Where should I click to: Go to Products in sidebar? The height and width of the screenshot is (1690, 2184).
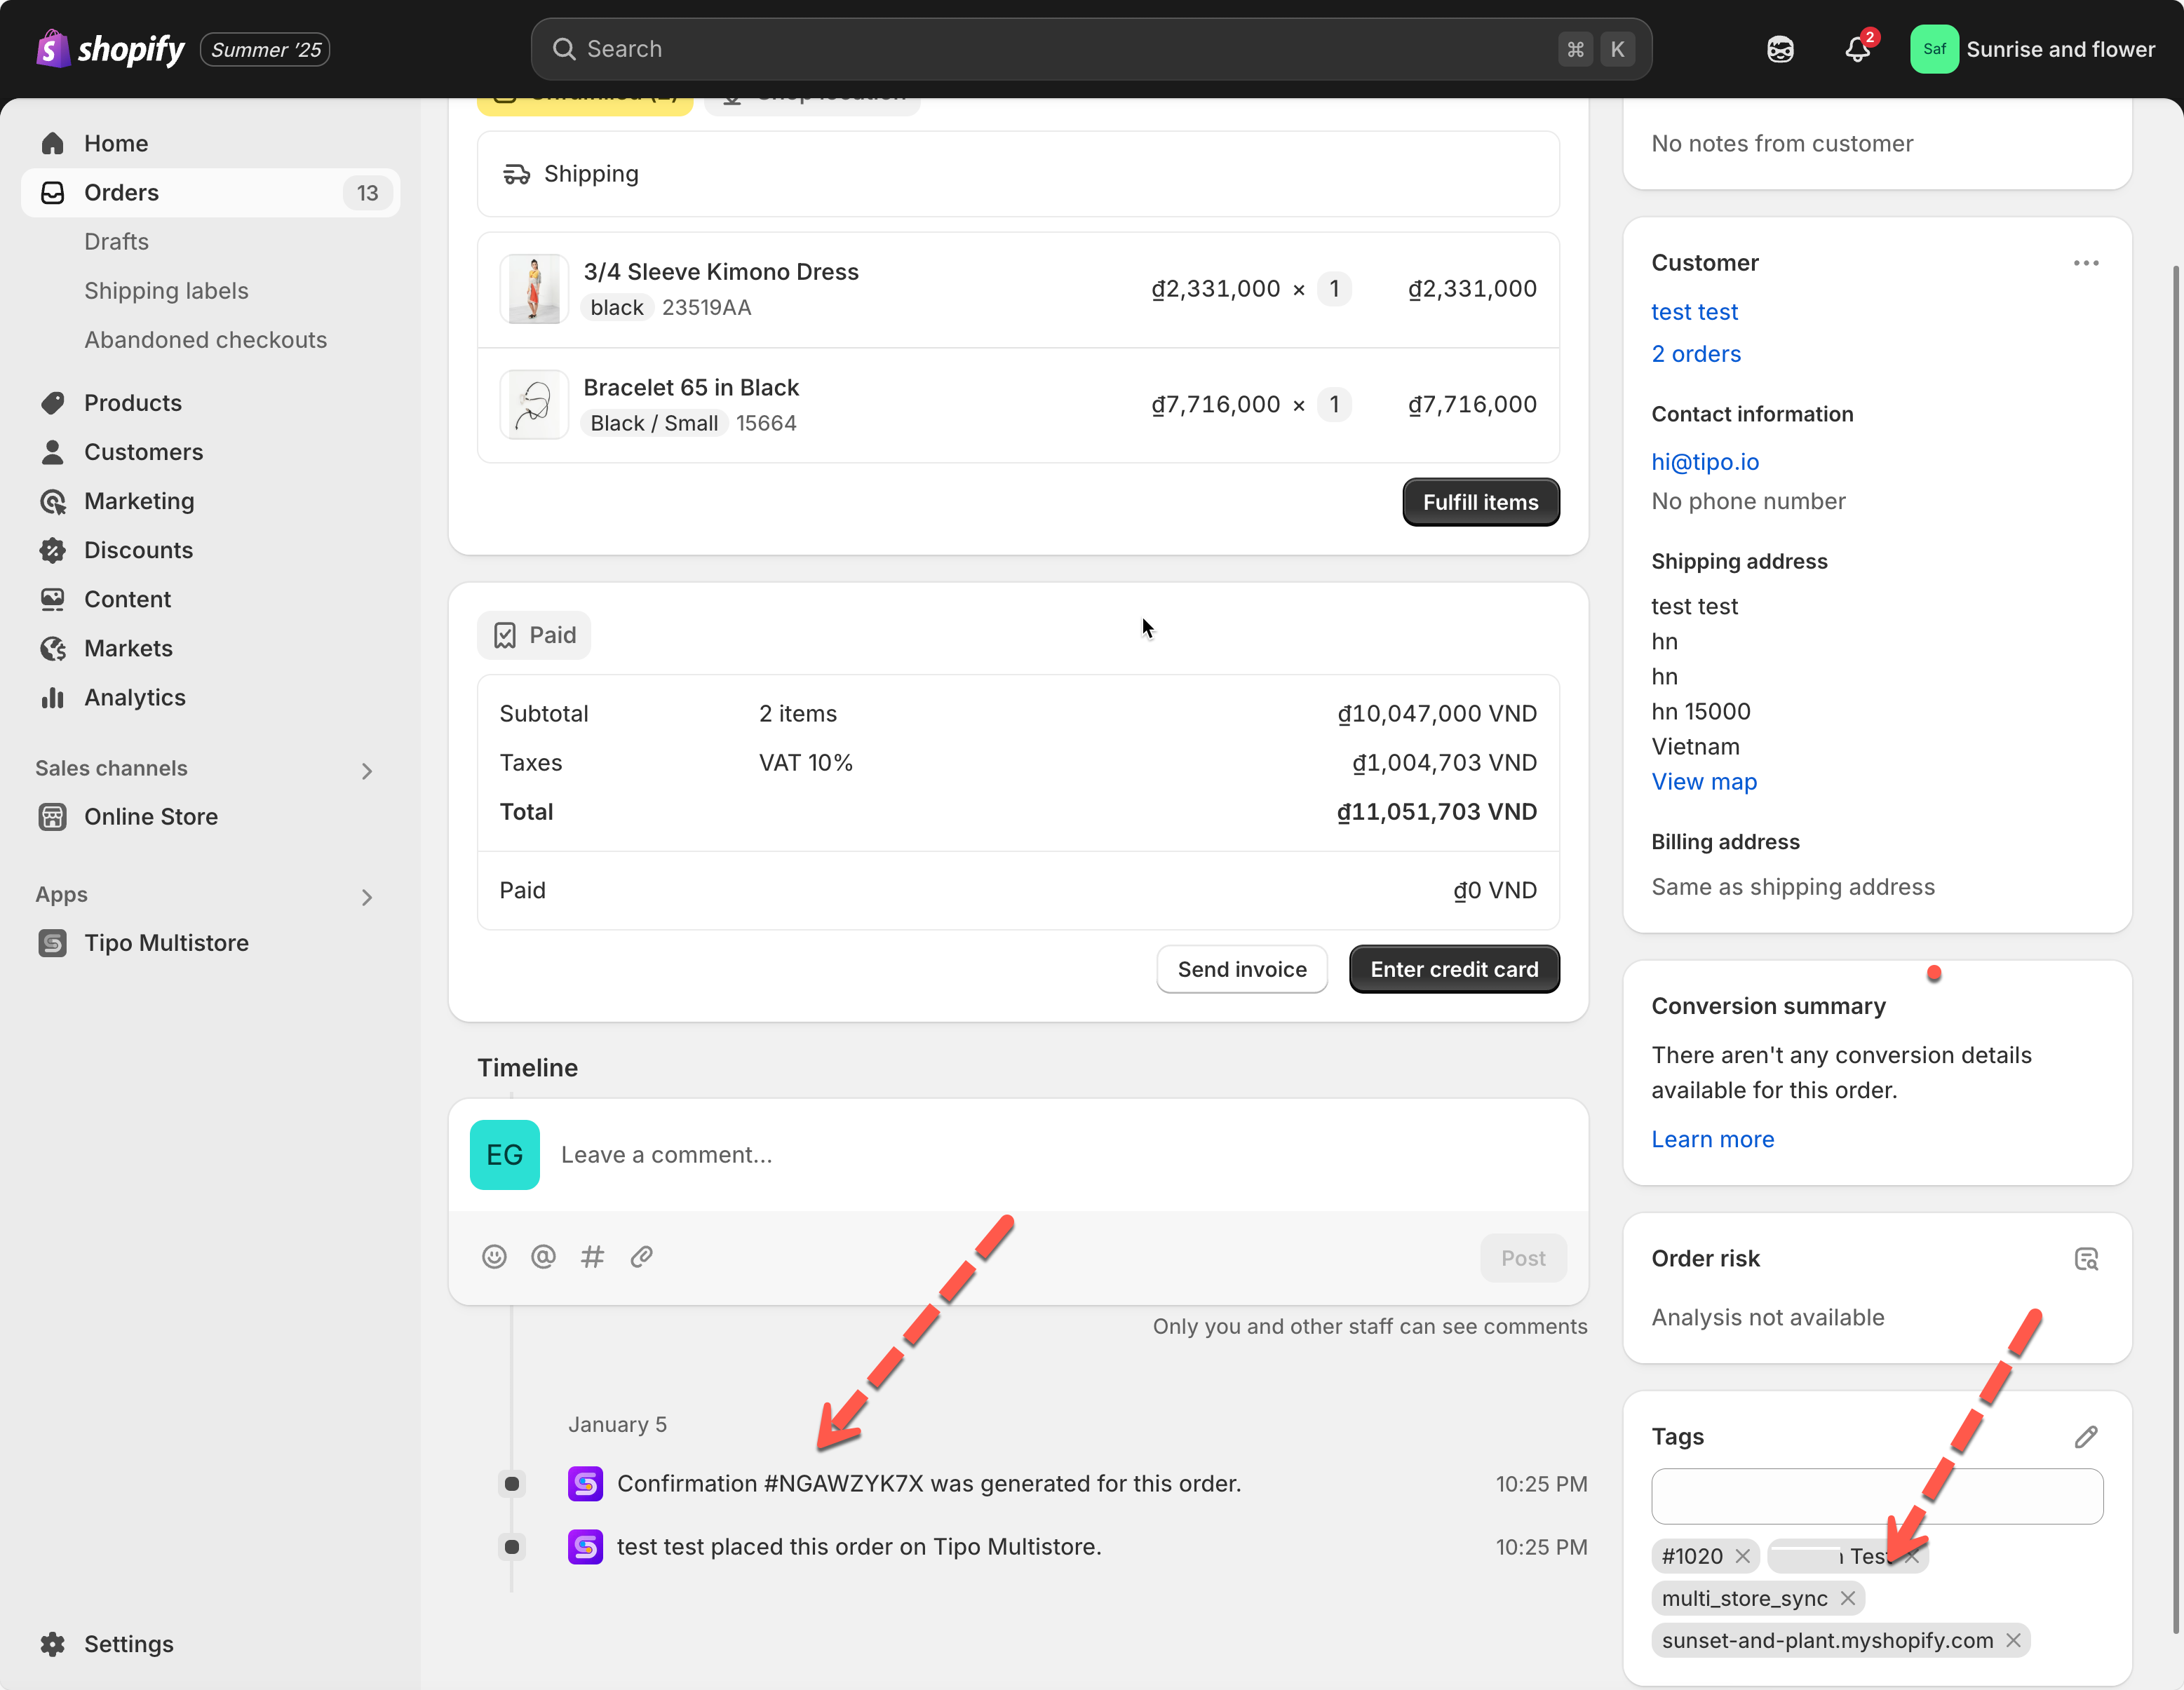133,403
